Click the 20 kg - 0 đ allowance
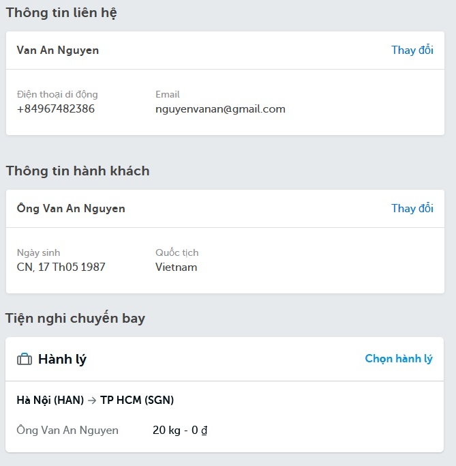Viewport: 456px width, 466px height. click(179, 431)
